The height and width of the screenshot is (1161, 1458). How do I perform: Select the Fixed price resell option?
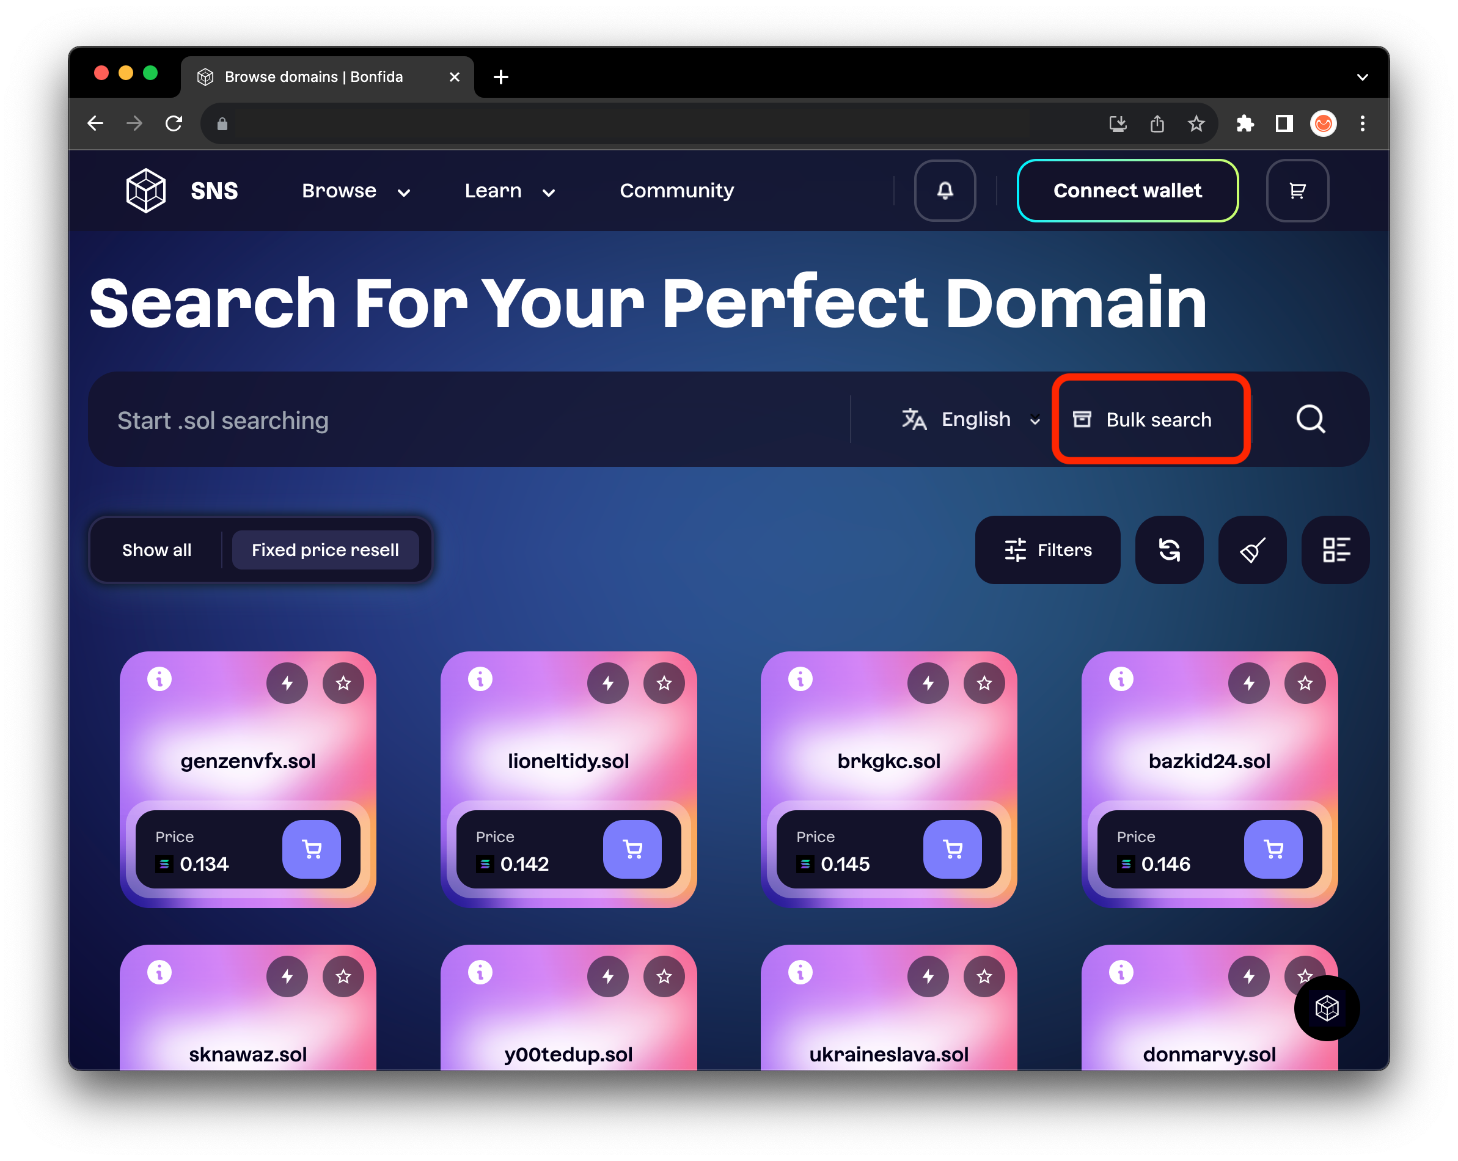[325, 550]
